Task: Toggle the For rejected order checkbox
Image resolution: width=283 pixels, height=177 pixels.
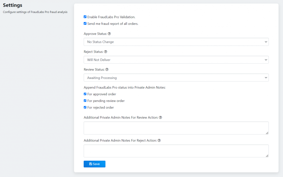Action: [x=85, y=107]
